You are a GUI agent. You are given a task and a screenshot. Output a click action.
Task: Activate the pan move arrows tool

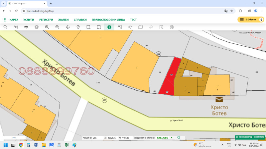[68, 27]
